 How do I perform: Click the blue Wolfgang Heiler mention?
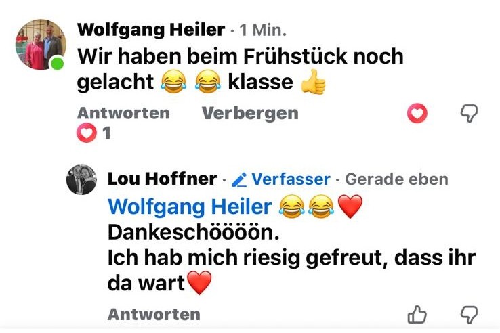[190, 206]
